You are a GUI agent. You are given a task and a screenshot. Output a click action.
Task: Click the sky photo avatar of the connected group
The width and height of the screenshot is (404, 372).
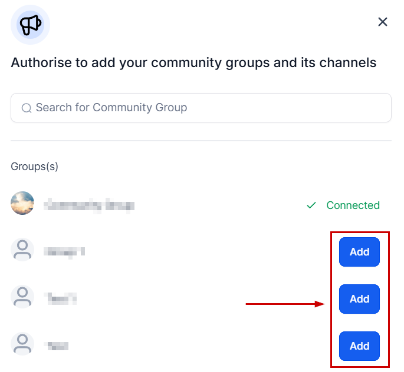(x=22, y=204)
